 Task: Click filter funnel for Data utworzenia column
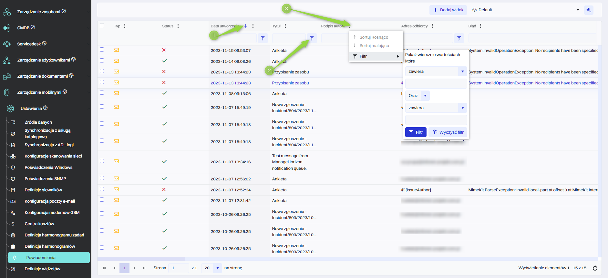coord(263,38)
